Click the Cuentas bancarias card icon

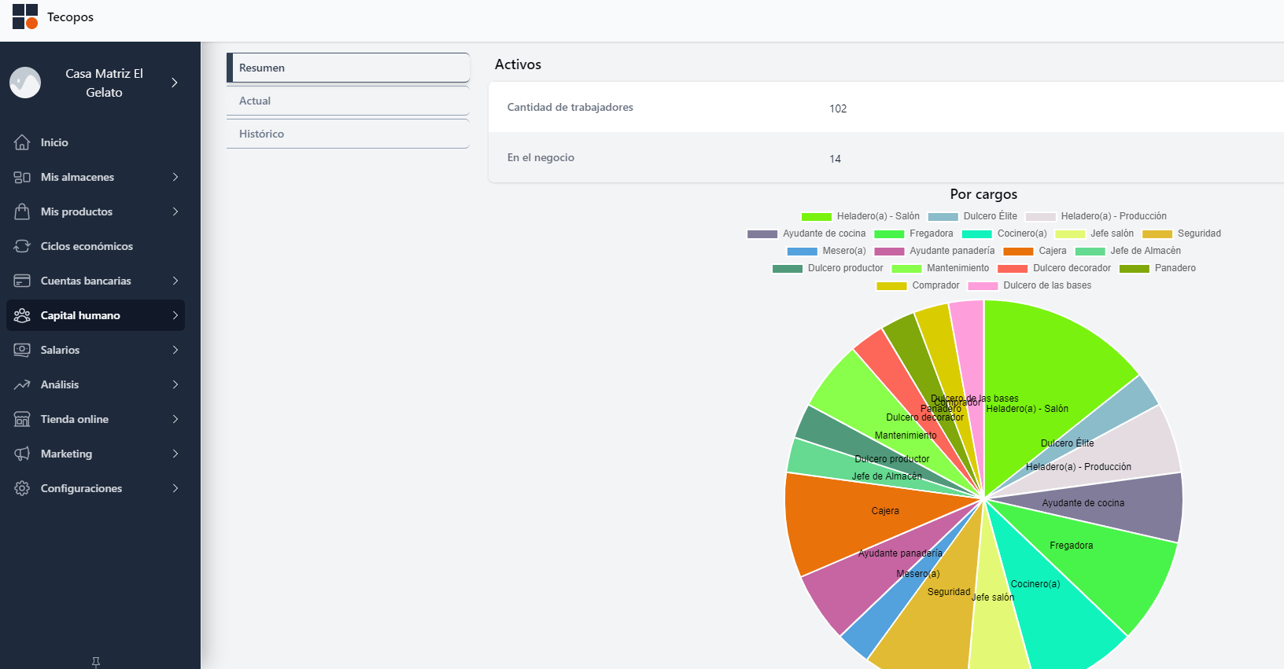(22, 281)
